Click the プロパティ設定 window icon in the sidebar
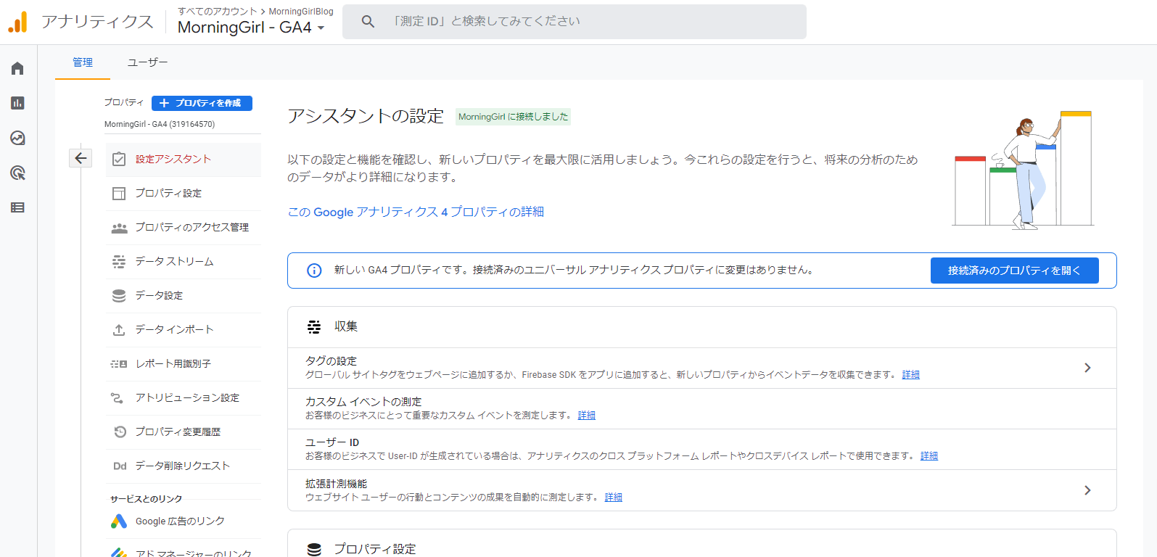Image resolution: width=1157 pixels, height=557 pixels. pyautogui.click(x=119, y=194)
